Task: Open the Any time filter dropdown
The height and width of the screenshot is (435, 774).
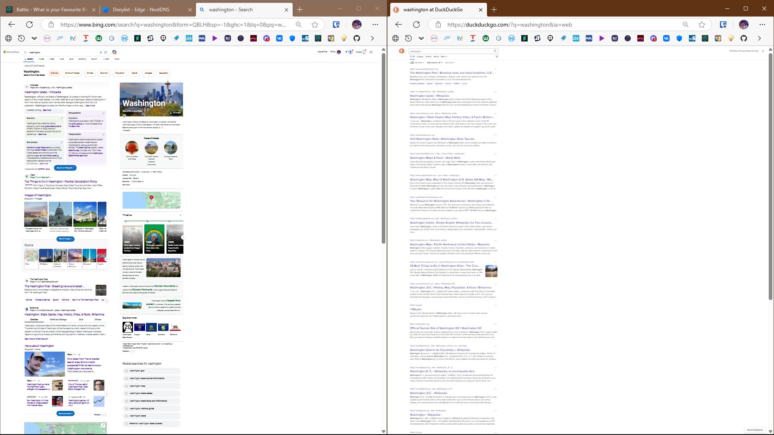Action: (x=450, y=62)
